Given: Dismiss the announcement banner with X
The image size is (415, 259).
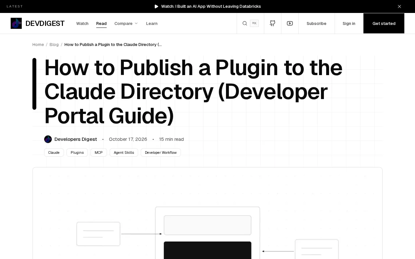Looking at the screenshot, I should point(399,6).
